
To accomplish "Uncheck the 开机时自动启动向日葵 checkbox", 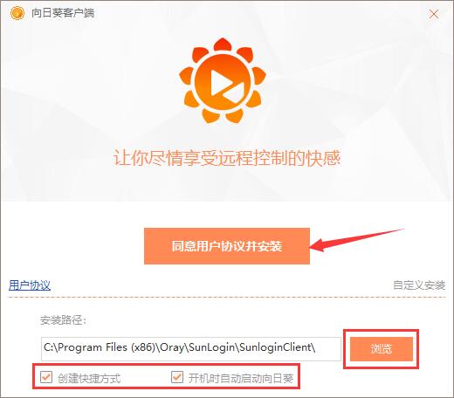I will click(177, 377).
